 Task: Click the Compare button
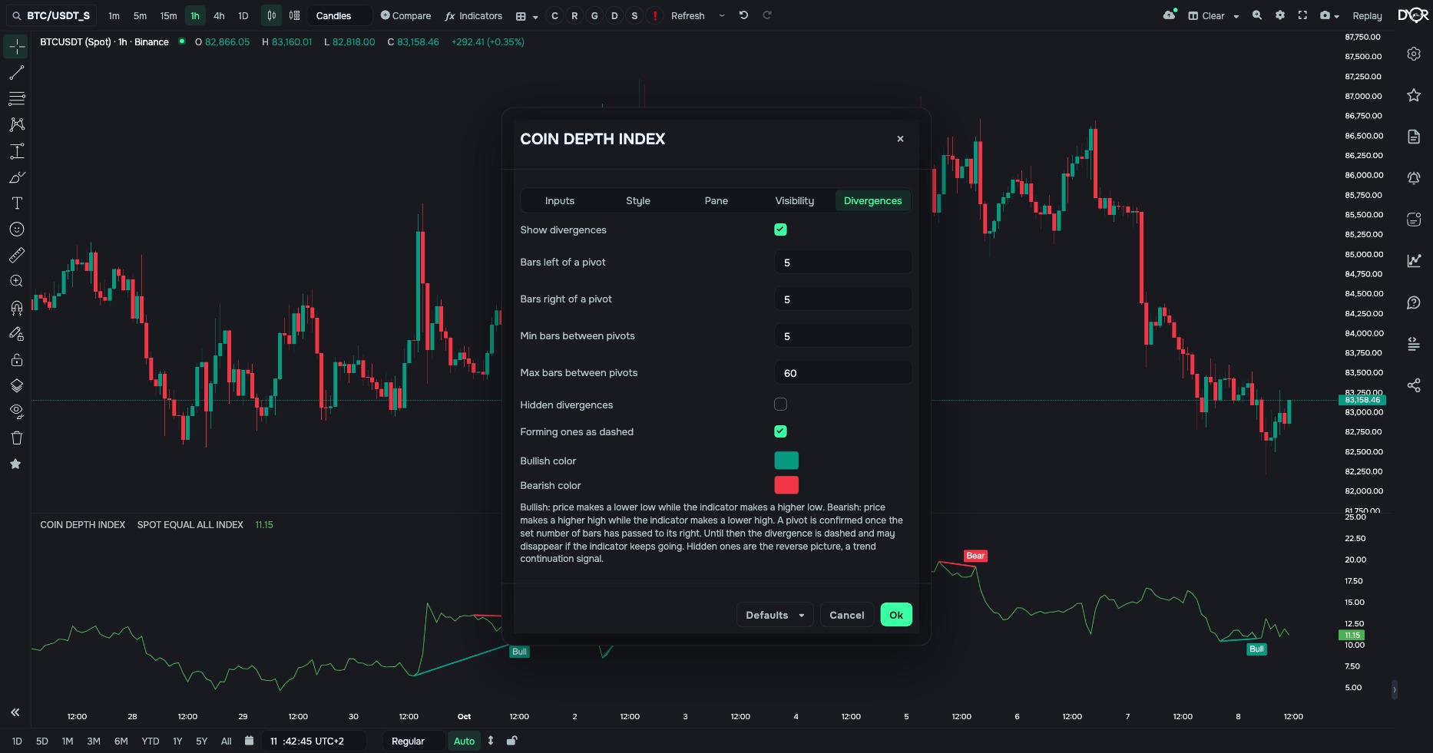[406, 15]
